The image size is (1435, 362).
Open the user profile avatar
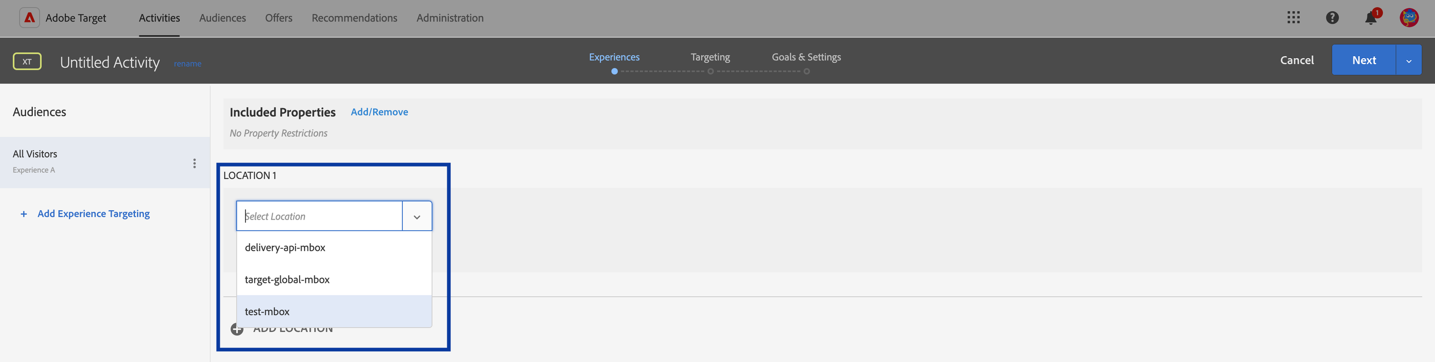coord(1409,18)
